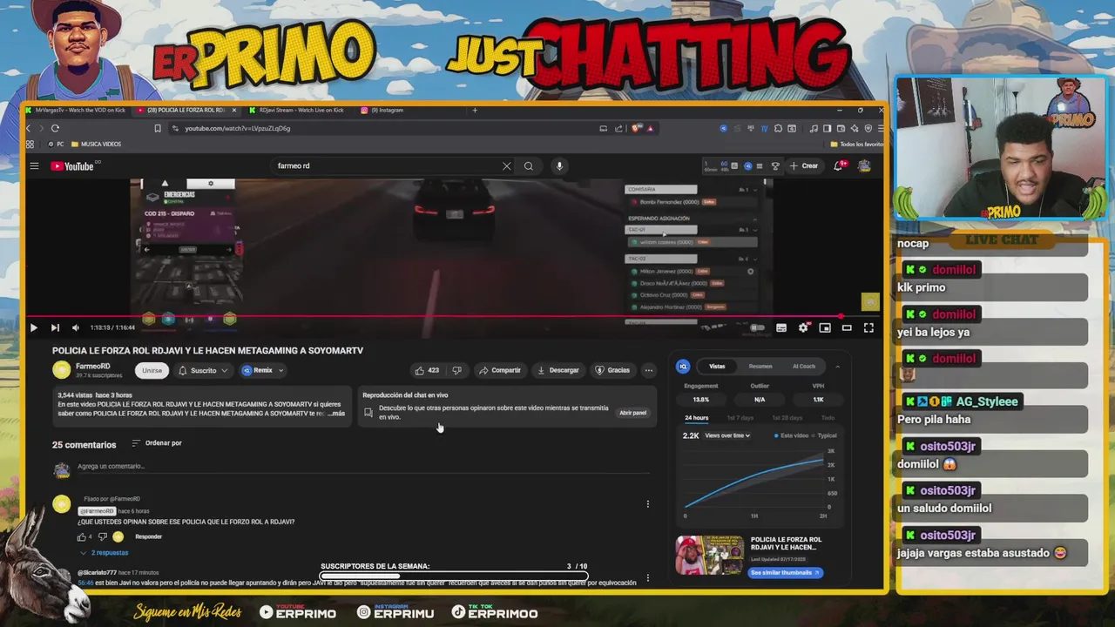Click the Crear button in YouTube header
The image size is (1115, 627).
coord(804,165)
